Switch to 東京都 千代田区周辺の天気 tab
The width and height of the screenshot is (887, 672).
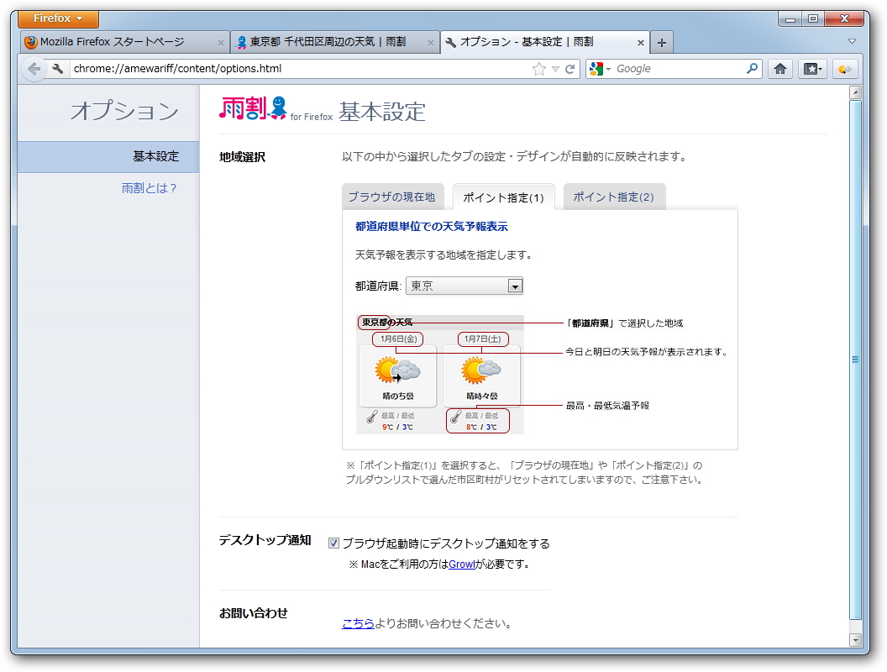[x=335, y=42]
